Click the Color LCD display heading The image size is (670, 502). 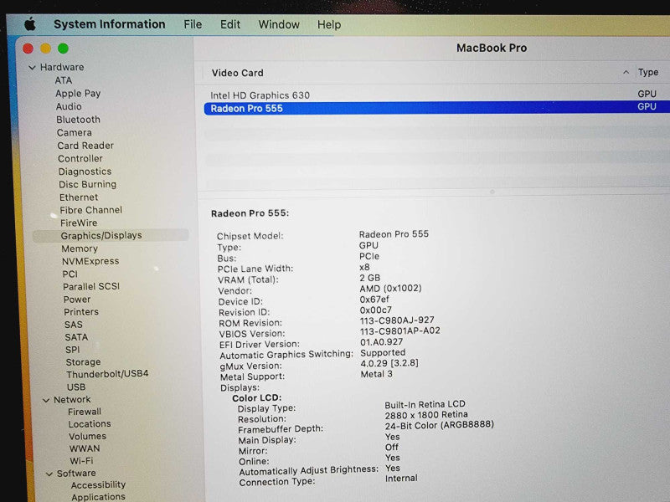click(257, 398)
